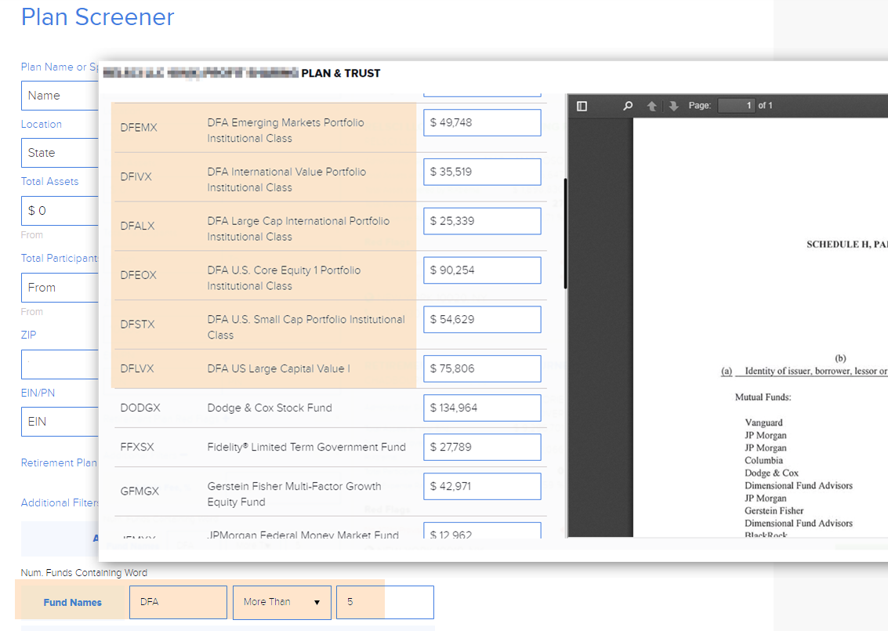Click the Total Assets $0 field
888x631 pixels.
pos(60,211)
